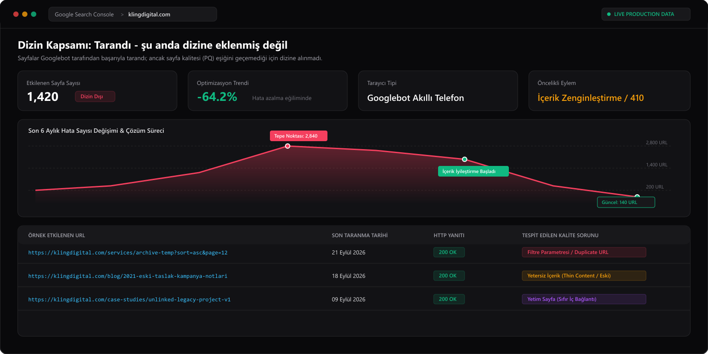Click 'Hata azalma eğiliminde' note
The image size is (708, 354).
pyautogui.click(x=282, y=98)
